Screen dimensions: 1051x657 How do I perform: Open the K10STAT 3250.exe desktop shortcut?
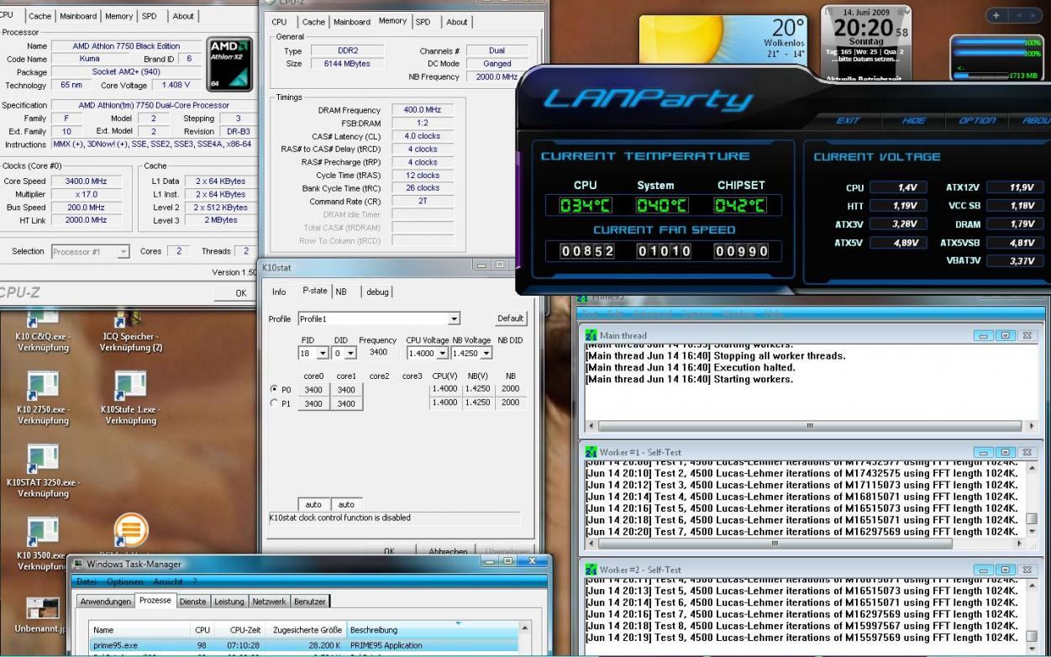point(43,471)
